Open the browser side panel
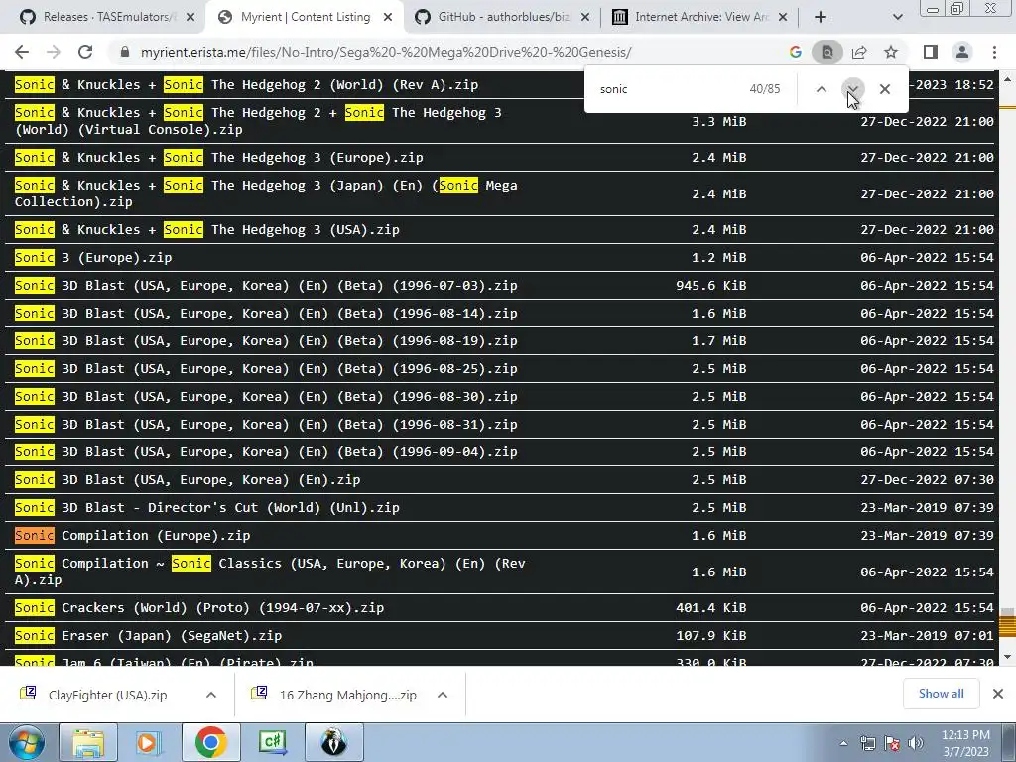 pyautogui.click(x=931, y=52)
